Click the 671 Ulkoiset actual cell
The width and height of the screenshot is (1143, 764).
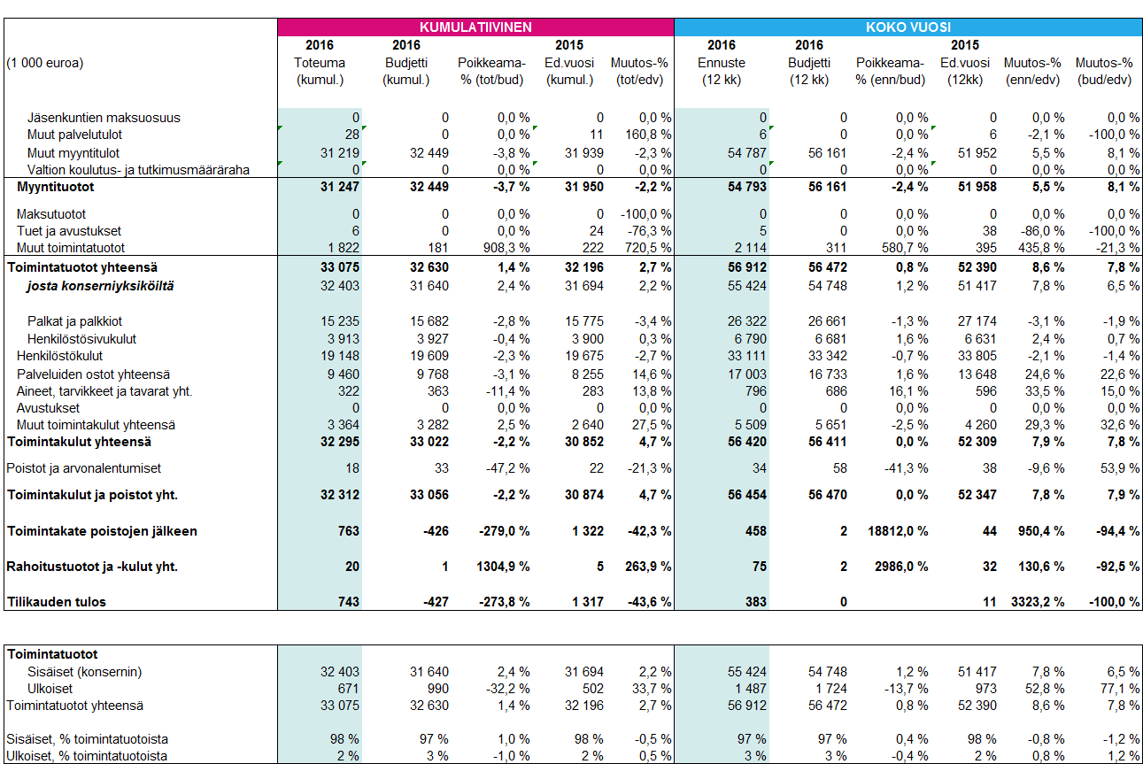349,689
